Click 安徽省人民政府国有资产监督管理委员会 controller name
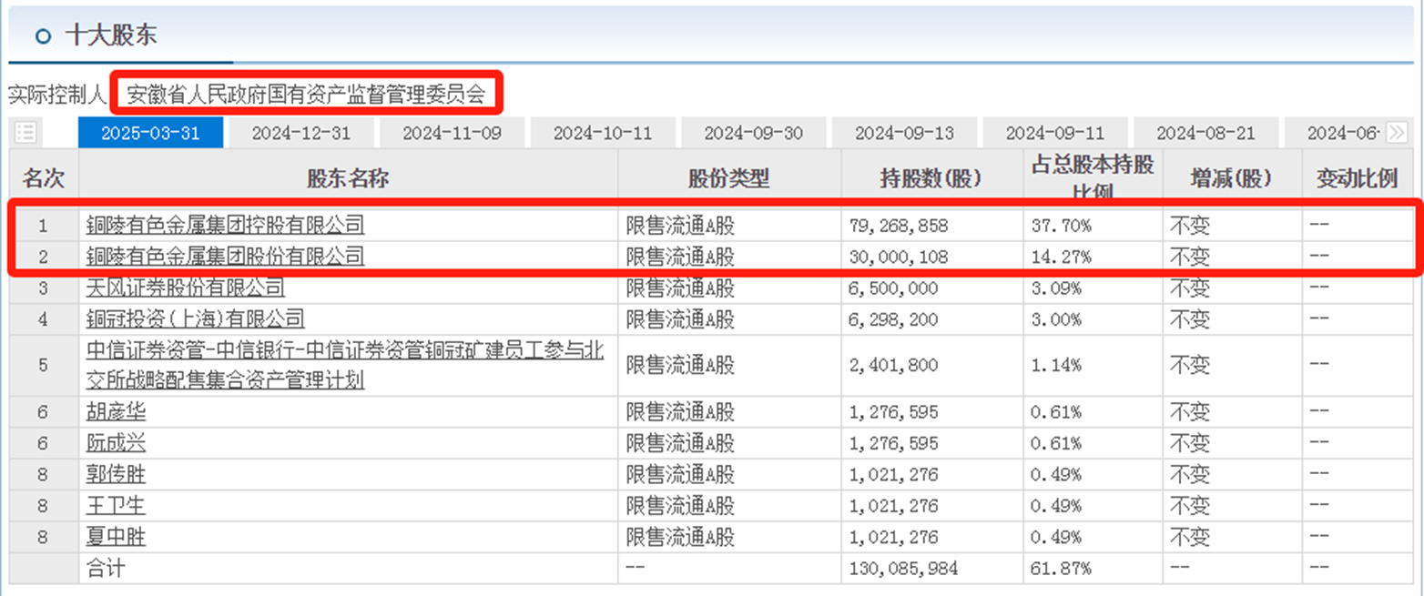 pos(306,93)
